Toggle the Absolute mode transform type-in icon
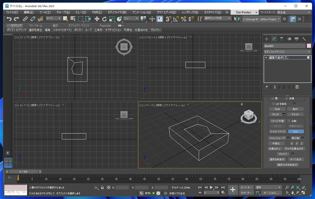The image size is (315, 199). 109,188
